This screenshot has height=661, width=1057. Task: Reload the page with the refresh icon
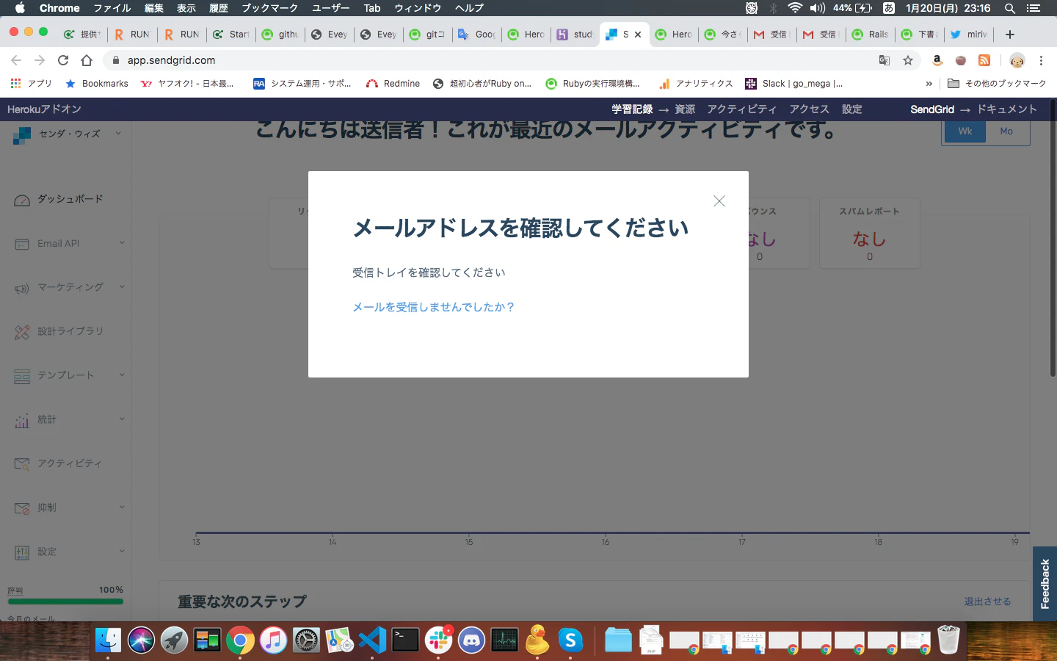click(x=63, y=60)
